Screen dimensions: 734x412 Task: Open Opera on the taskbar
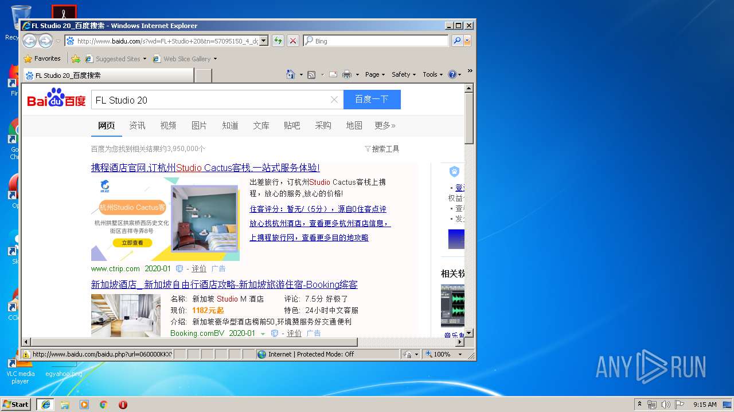pyautogui.click(x=123, y=404)
